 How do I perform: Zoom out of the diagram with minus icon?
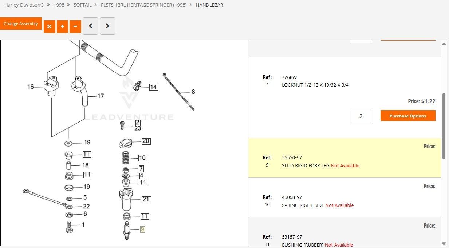75,27
